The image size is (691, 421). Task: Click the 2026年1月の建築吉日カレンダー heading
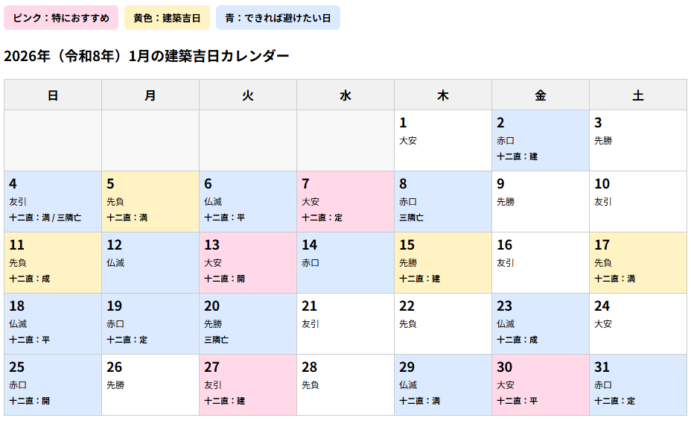pyautogui.click(x=146, y=56)
